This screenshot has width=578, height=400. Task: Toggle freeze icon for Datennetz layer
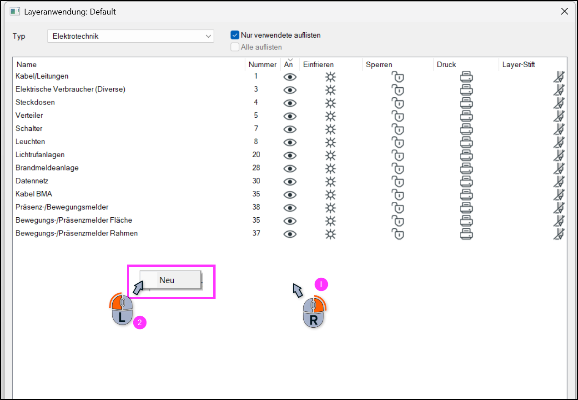[330, 181]
